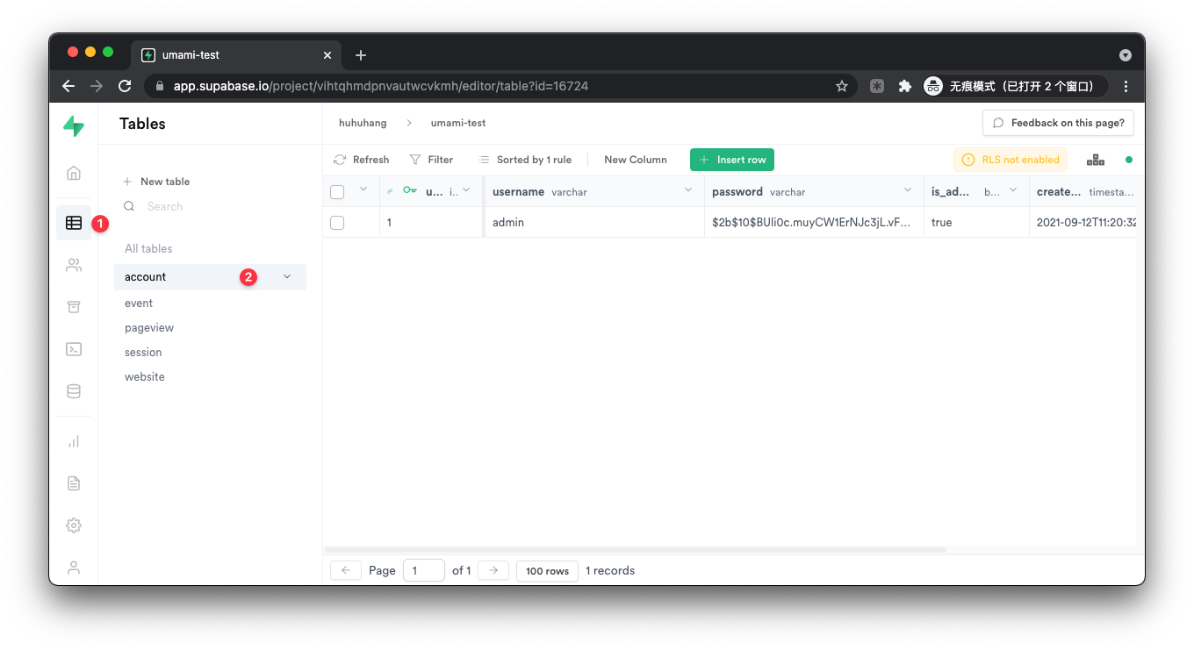Click the incognito mode indicator
The width and height of the screenshot is (1194, 650).
(x=1015, y=86)
